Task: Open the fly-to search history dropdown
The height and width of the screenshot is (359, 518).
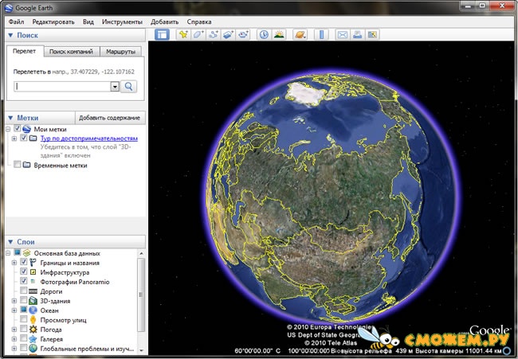Action: tap(115, 87)
